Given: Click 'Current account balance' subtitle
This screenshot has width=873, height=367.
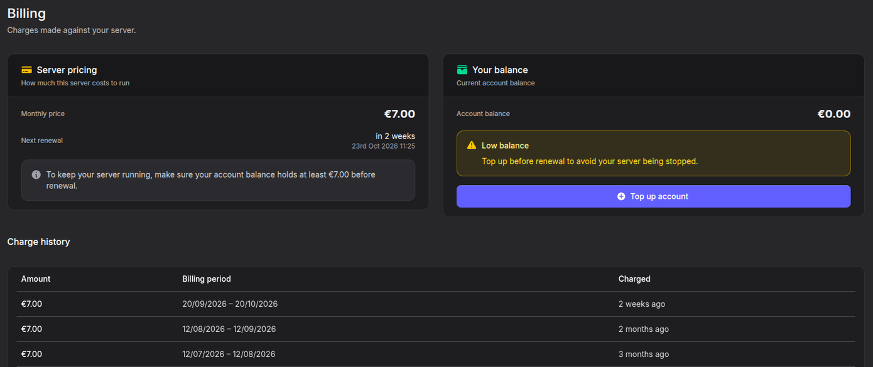Looking at the screenshot, I should pyautogui.click(x=496, y=83).
